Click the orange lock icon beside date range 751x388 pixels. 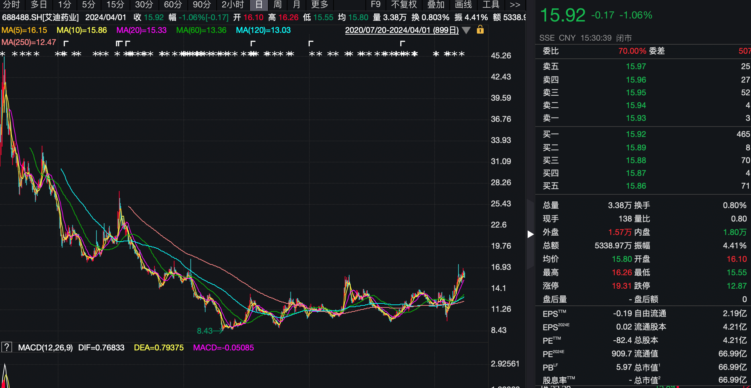(480, 30)
